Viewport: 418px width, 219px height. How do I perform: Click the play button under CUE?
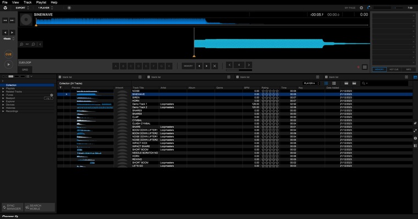9,64
